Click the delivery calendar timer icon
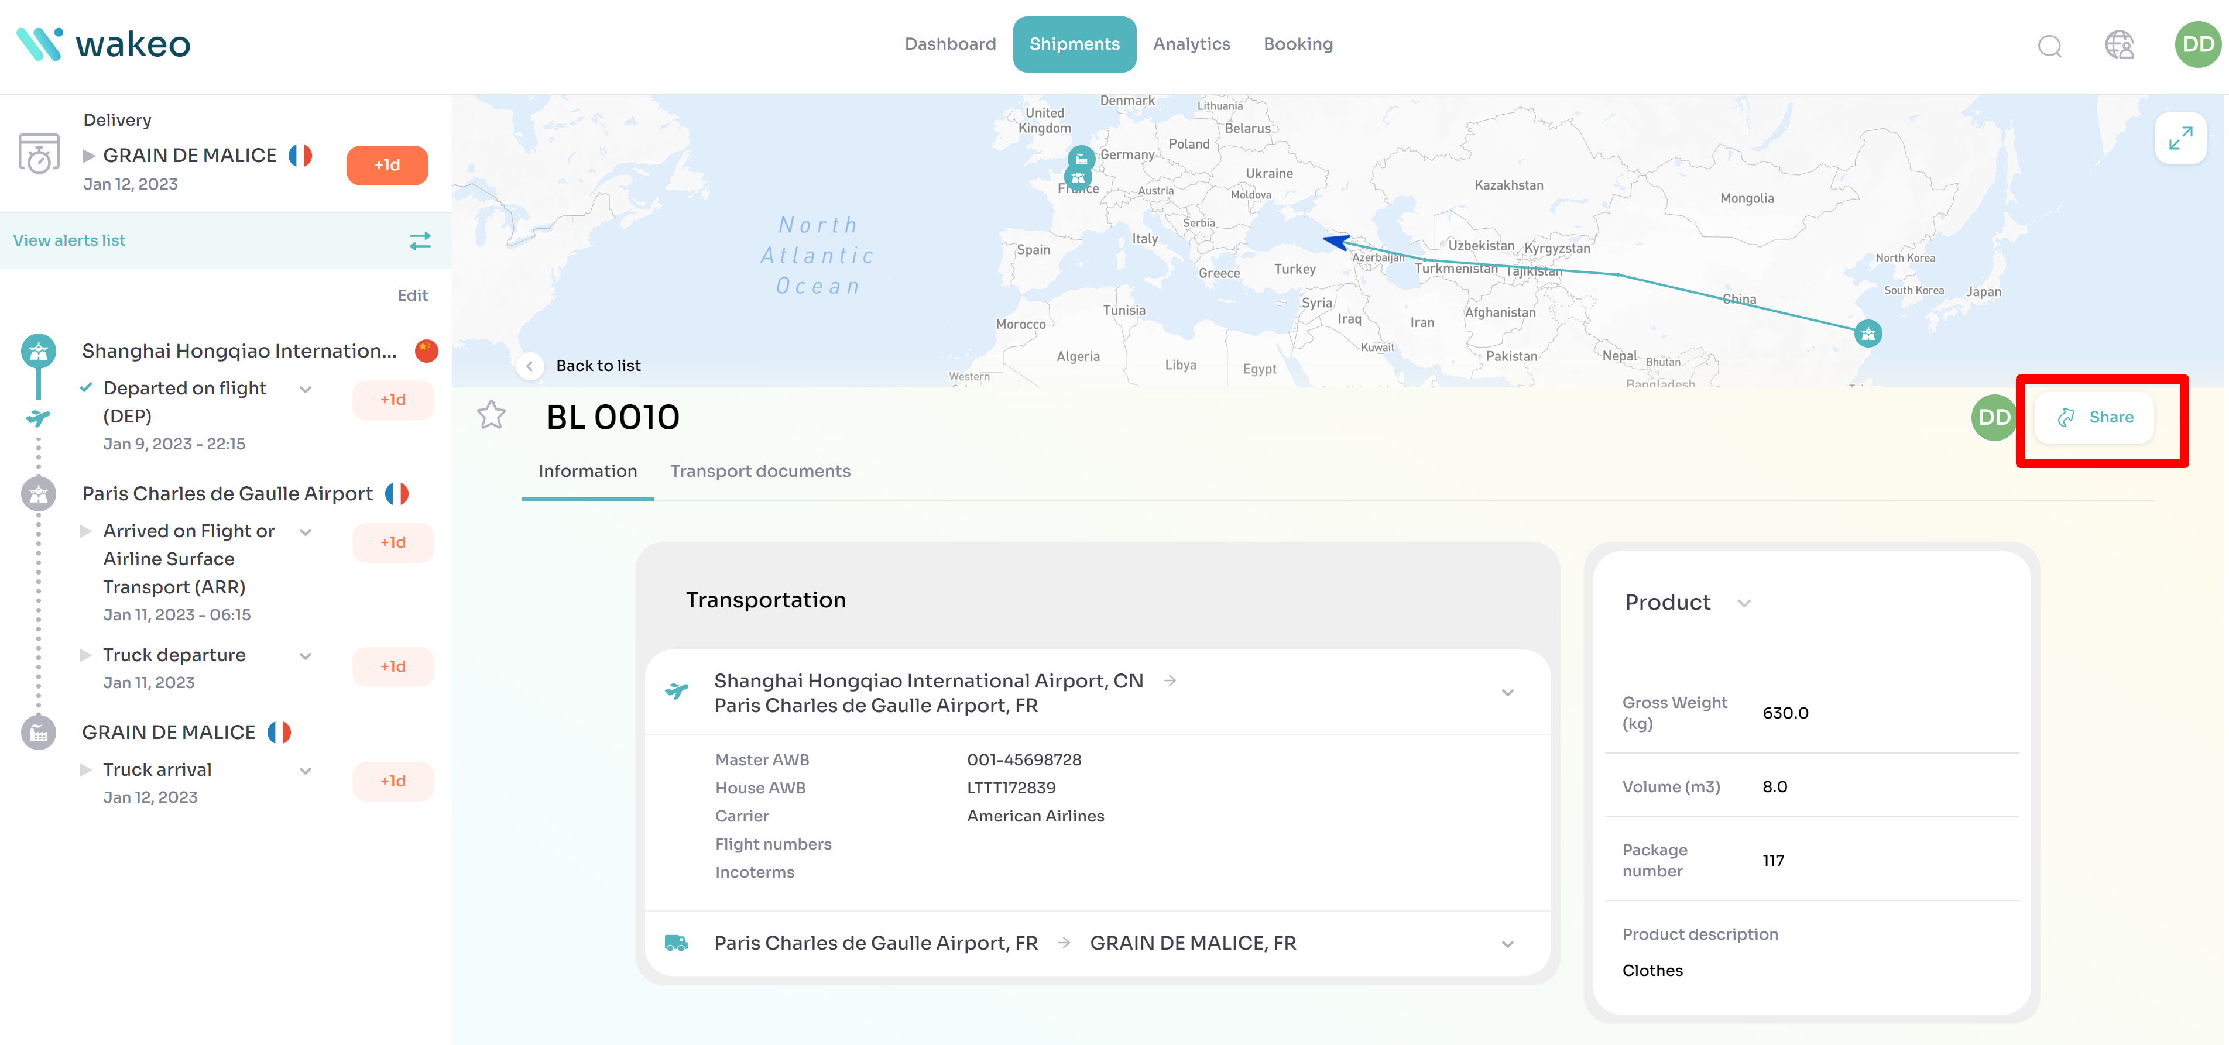Screen dimensions: 2229x1045 click(39, 153)
